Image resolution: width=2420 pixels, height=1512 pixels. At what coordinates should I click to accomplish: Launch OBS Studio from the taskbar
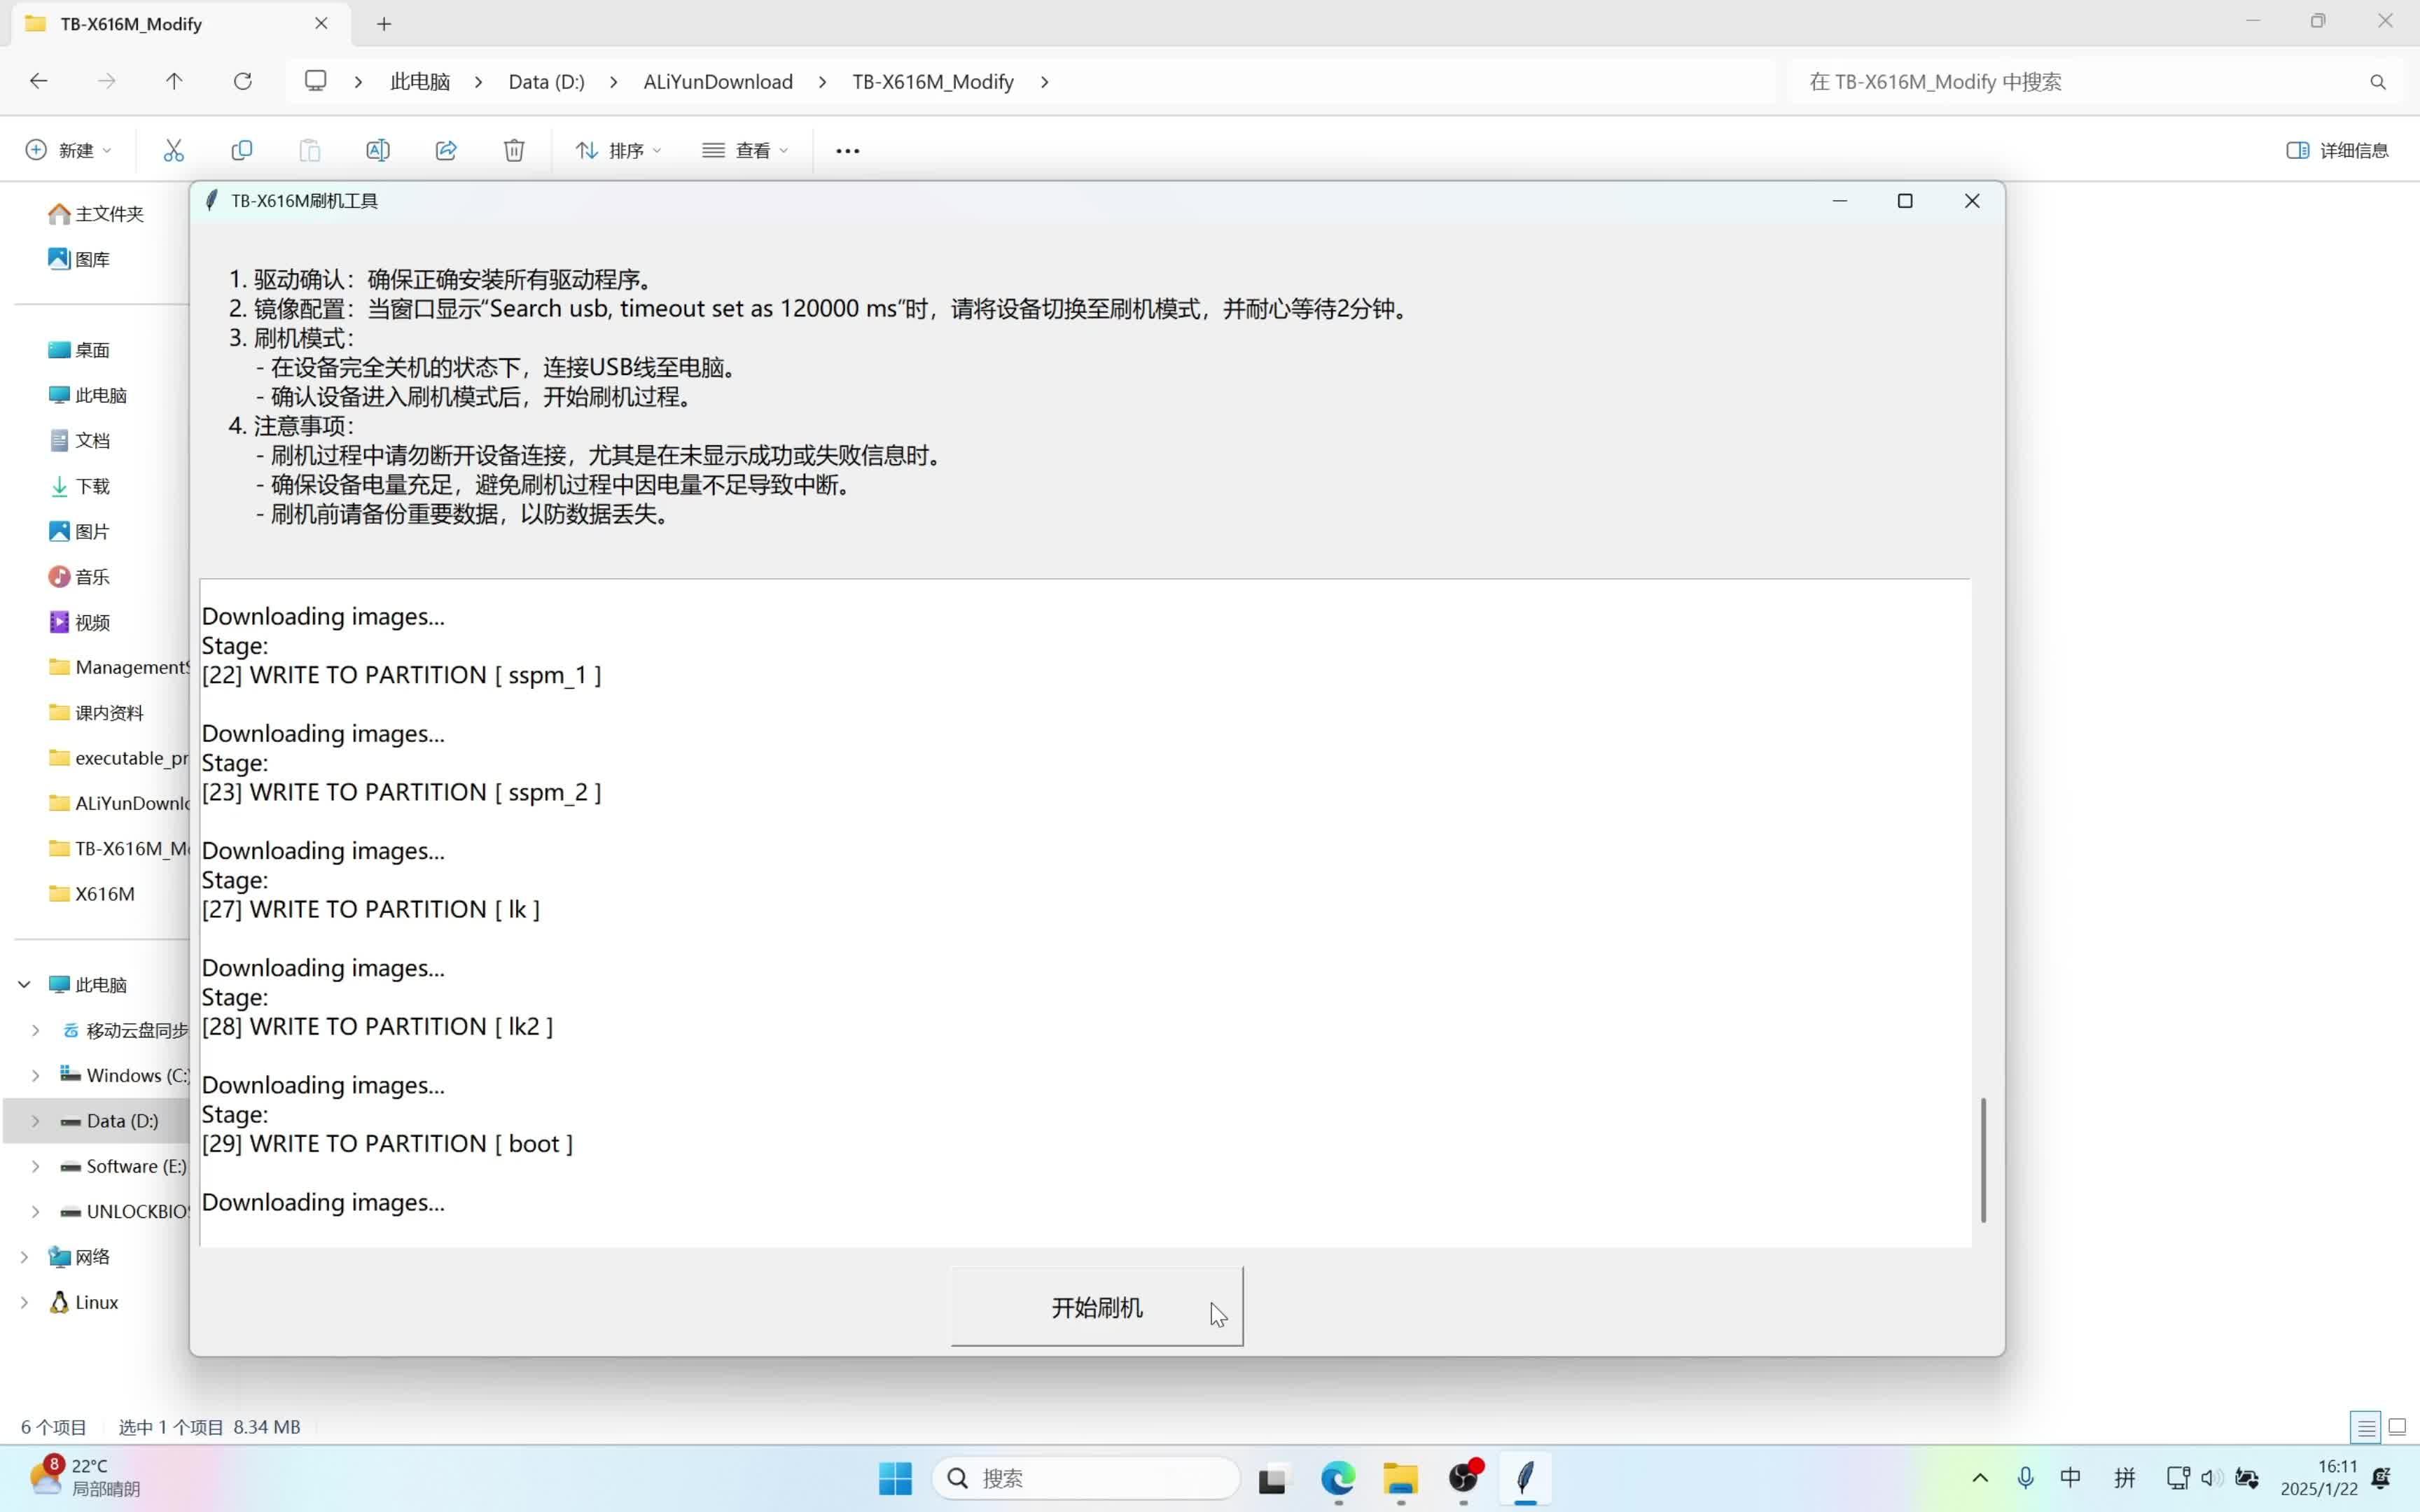[1463, 1478]
